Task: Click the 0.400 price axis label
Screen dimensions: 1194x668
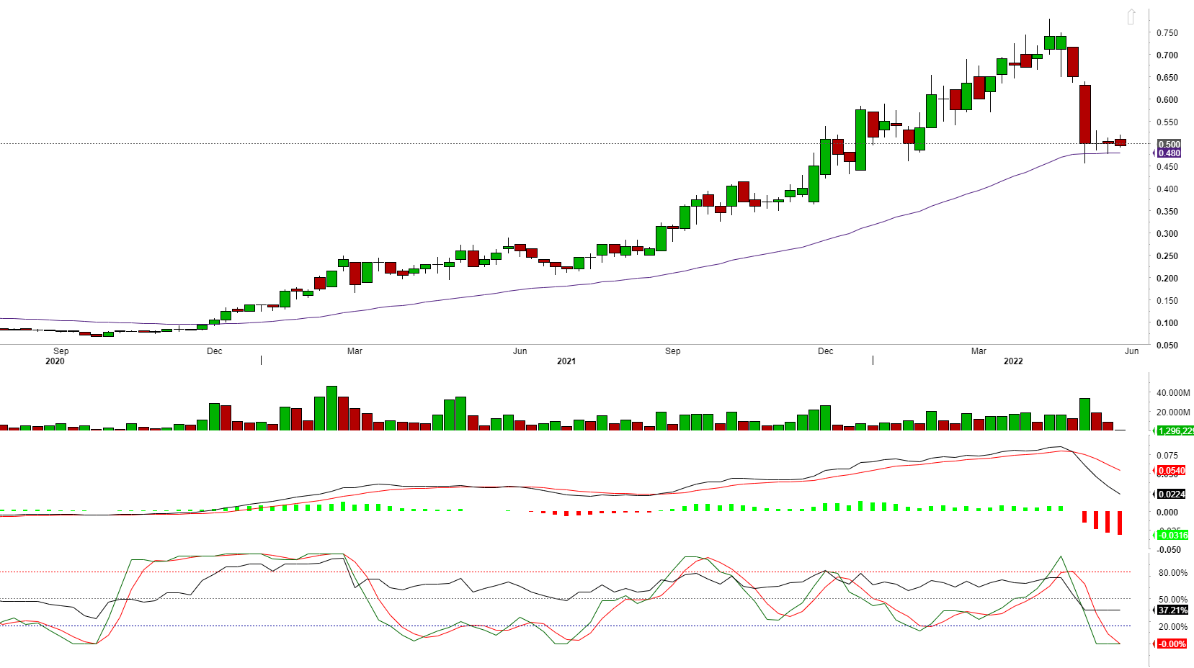Action: point(1167,189)
